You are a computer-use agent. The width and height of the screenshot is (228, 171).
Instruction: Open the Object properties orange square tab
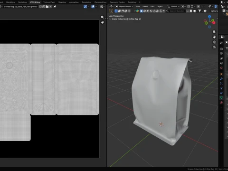click(221, 74)
